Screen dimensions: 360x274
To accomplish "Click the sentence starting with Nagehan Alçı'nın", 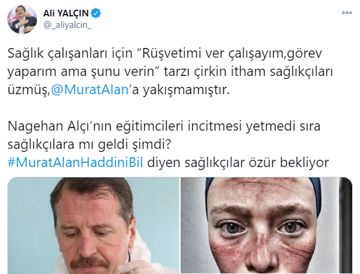I will click(164, 126).
